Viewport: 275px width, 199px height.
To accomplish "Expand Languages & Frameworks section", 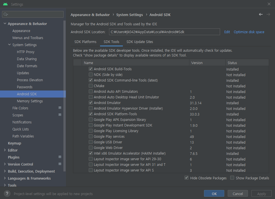I will [5, 178].
